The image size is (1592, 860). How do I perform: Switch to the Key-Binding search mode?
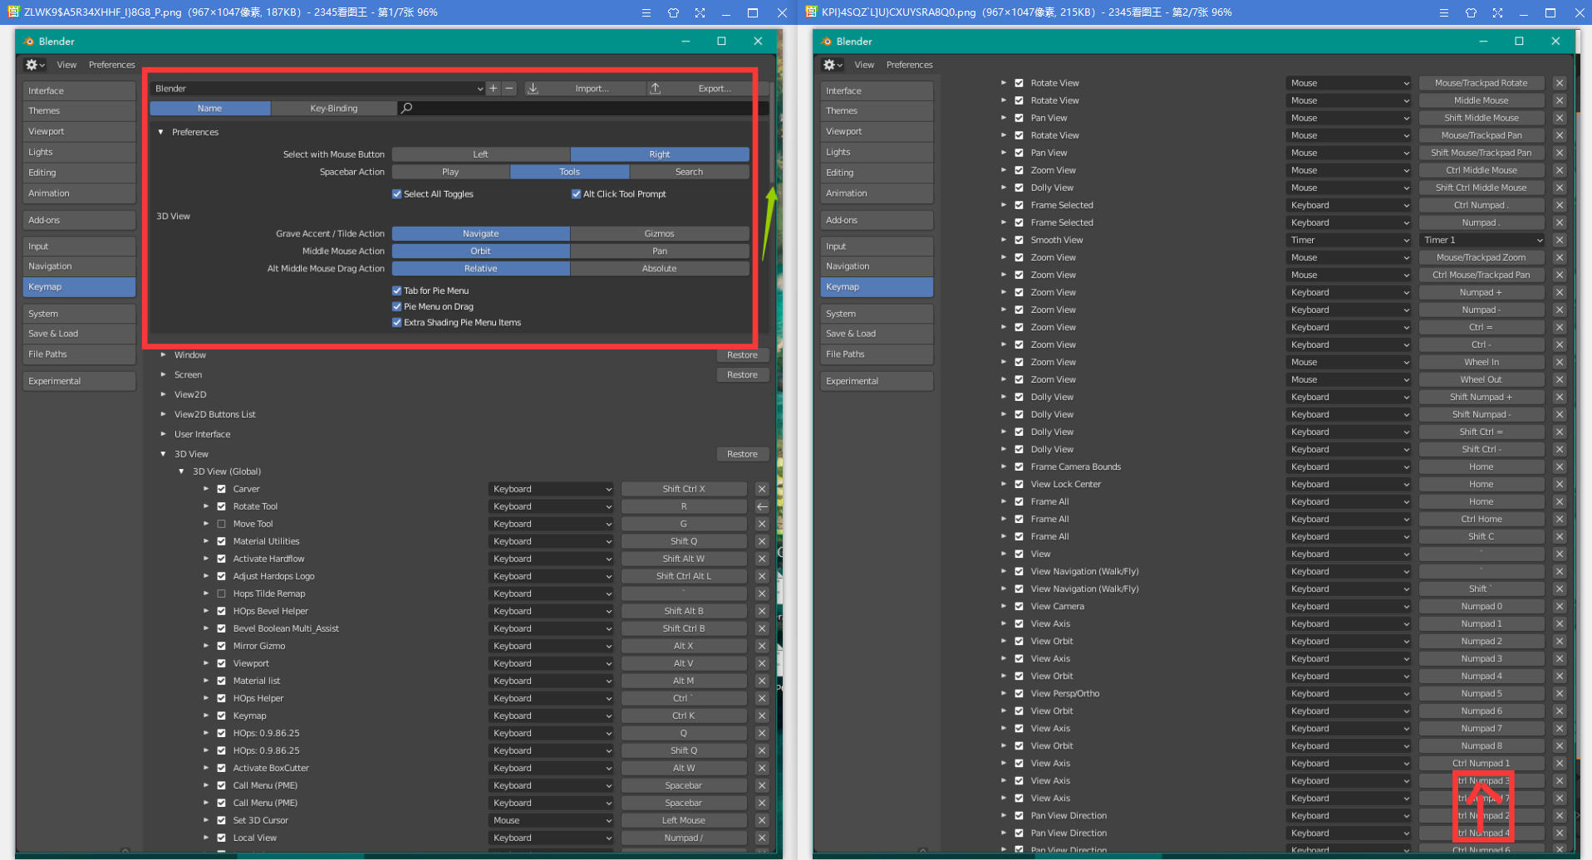point(333,108)
